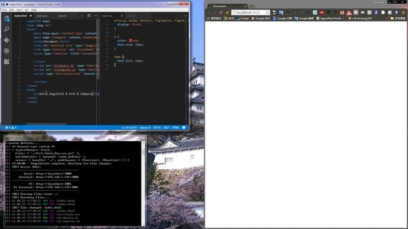Click the Google Translate extension icon in Chrome toolbar
Image resolution: width=408 pixels, height=229 pixels.
281,13
